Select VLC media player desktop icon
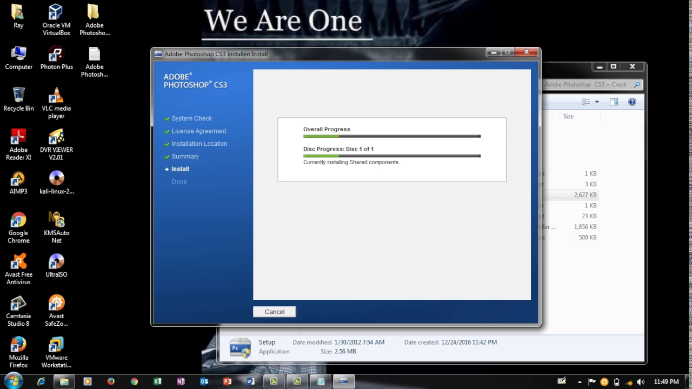692x389 pixels. point(56,103)
